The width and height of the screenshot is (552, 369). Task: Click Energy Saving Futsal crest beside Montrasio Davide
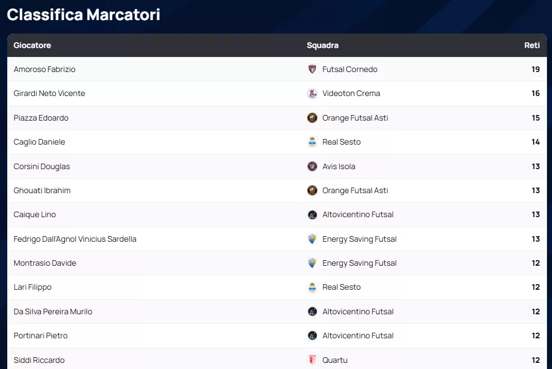pyautogui.click(x=312, y=263)
